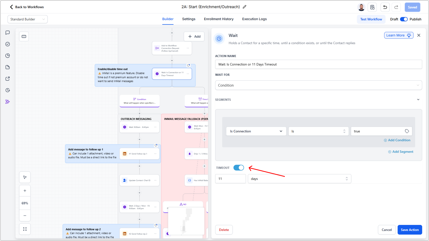This screenshot has width=429, height=241.
Task: Zoom in with the plus icon
Action: (25, 191)
